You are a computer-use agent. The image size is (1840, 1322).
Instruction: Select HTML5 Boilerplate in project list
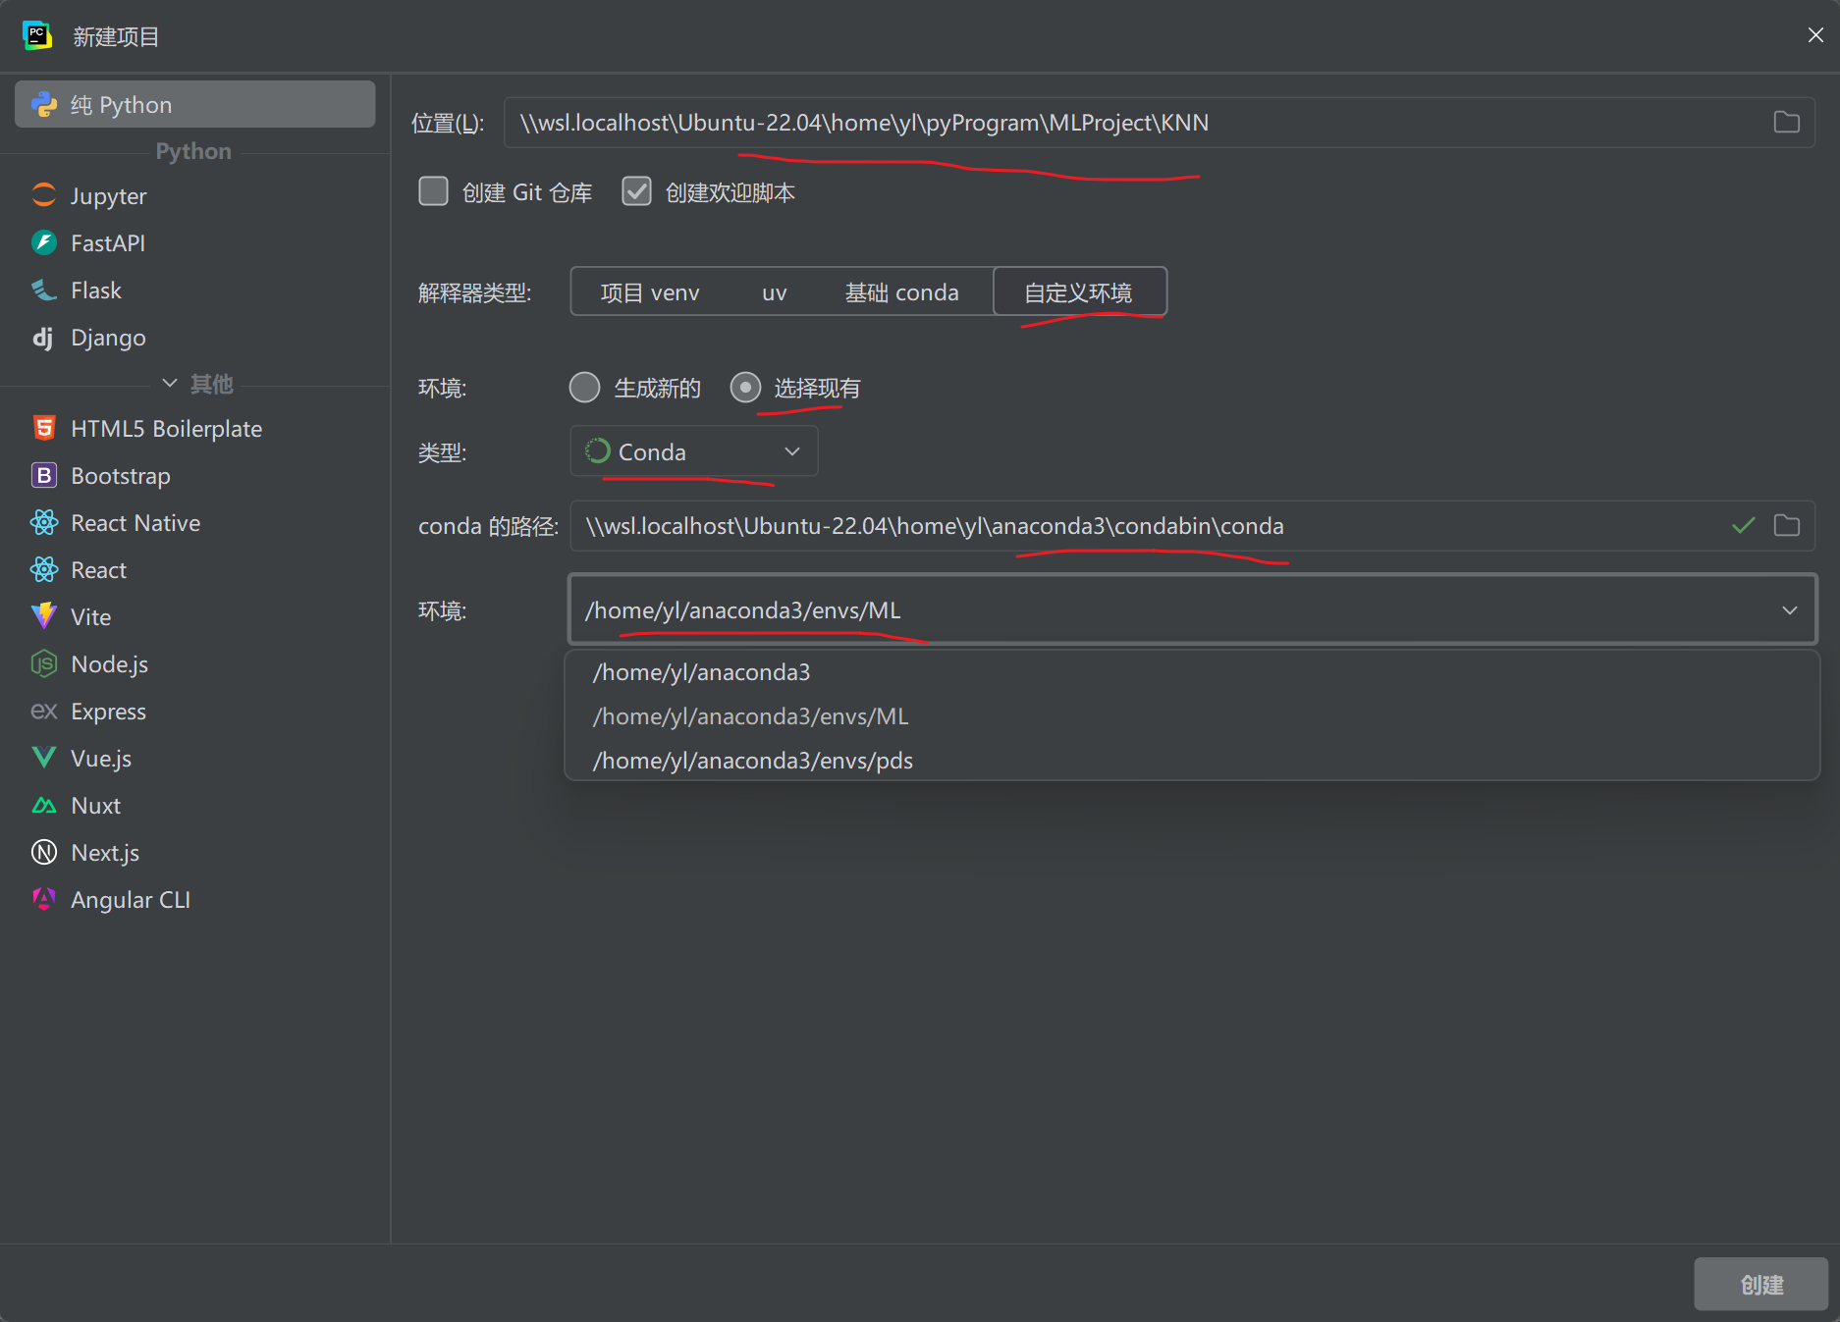pos(194,428)
